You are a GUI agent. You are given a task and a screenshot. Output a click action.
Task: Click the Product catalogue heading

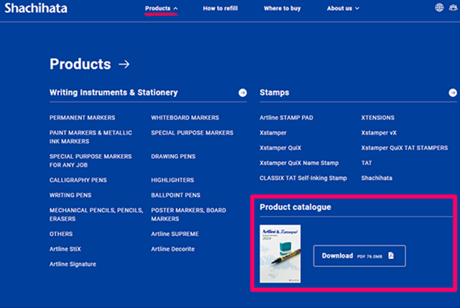click(x=295, y=207)
